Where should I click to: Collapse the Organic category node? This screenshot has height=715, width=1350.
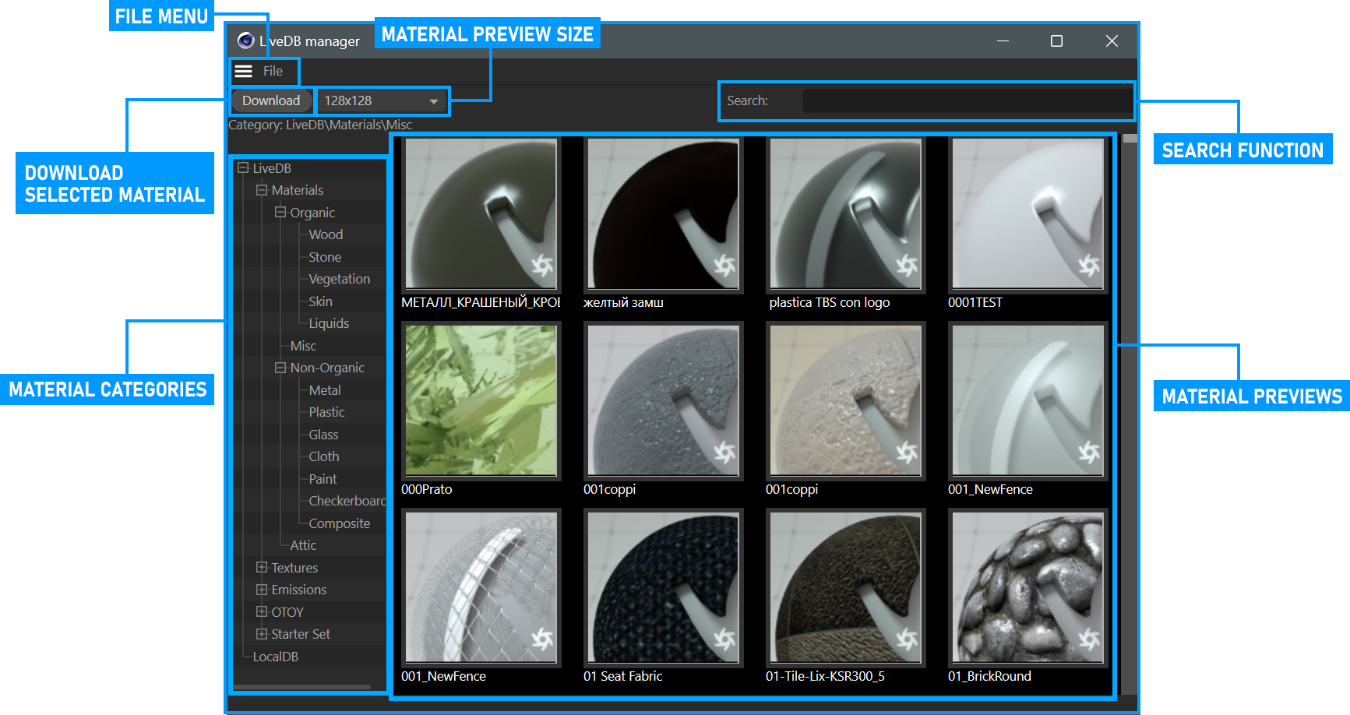(x=280, y=213)
